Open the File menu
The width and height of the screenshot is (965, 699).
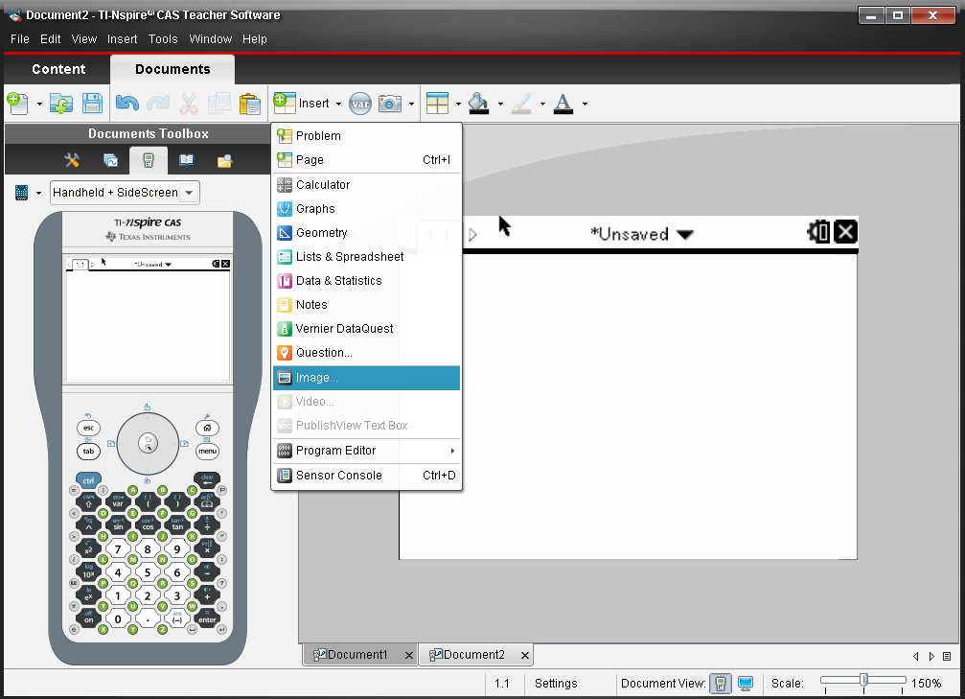(x=20, y=38)
